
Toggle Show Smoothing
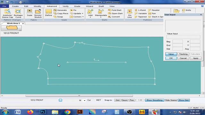pyautogui.click(x=154, y=100)
